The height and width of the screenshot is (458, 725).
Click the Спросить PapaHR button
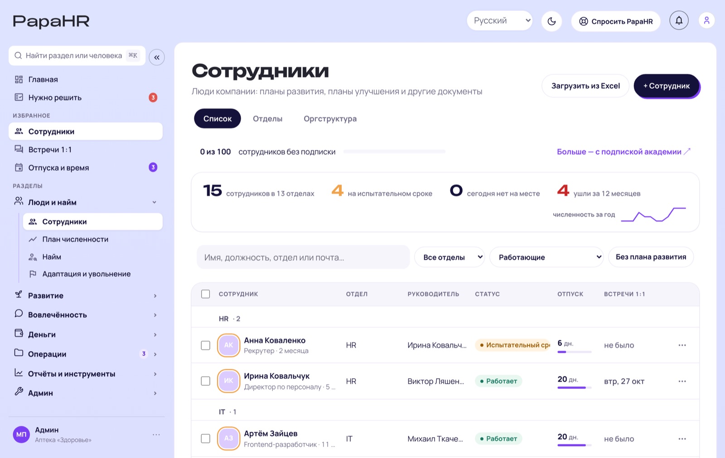tap(616, 21)
